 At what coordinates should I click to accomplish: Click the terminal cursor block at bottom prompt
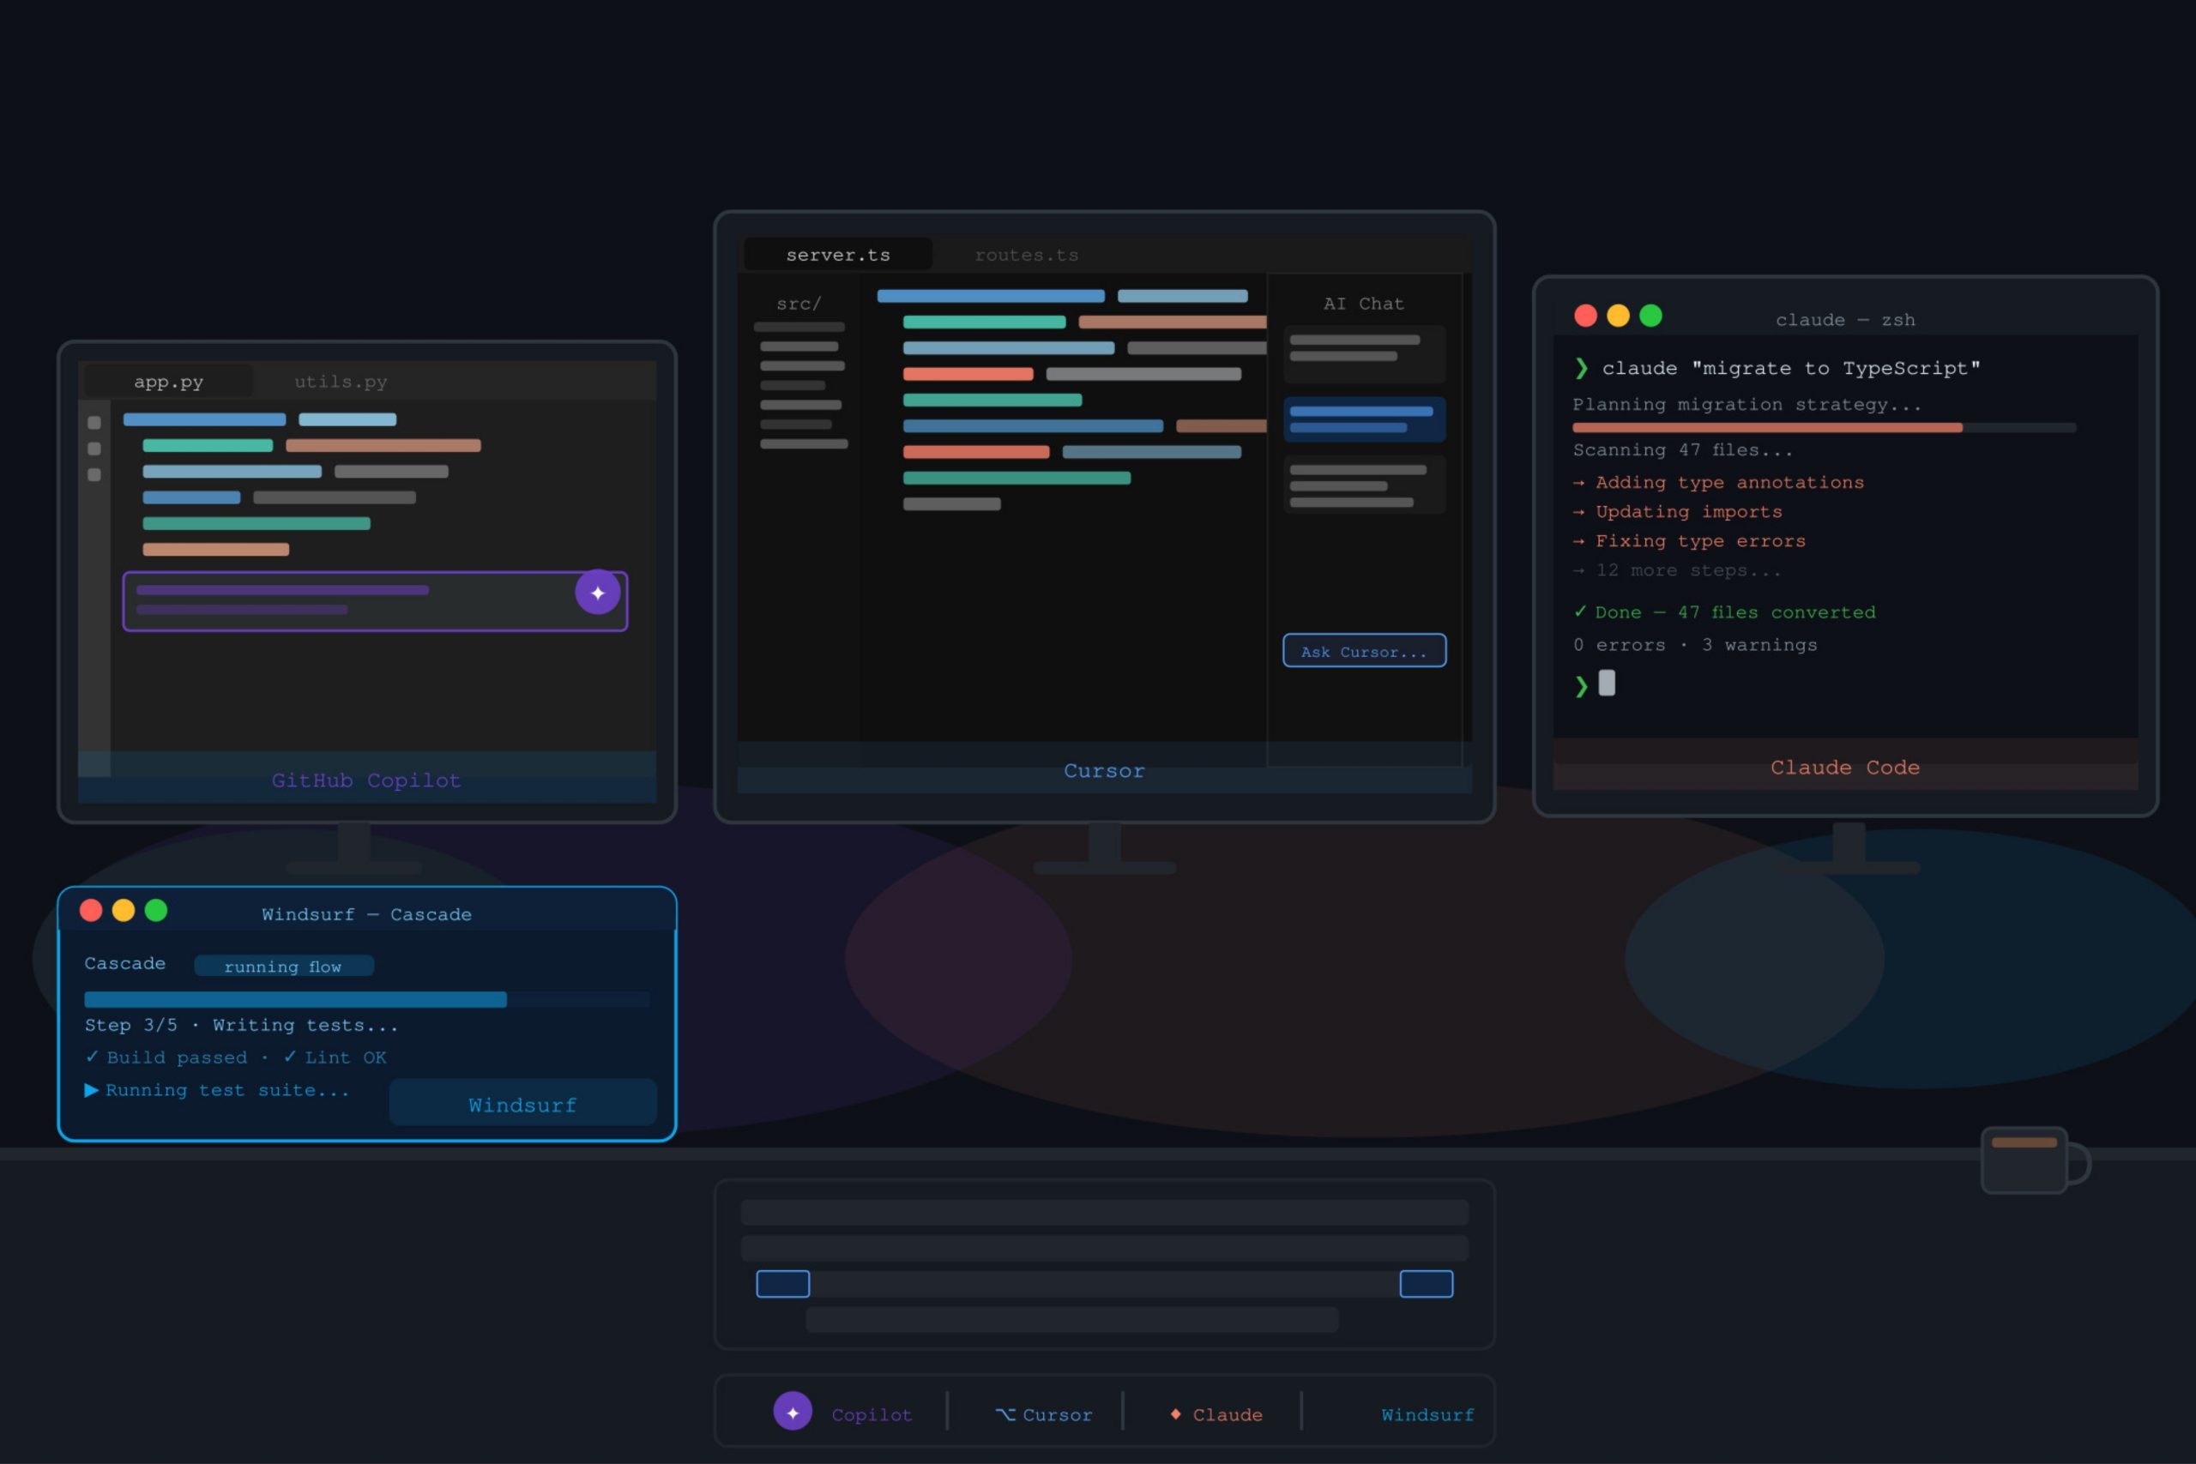tap(1607, 683)
